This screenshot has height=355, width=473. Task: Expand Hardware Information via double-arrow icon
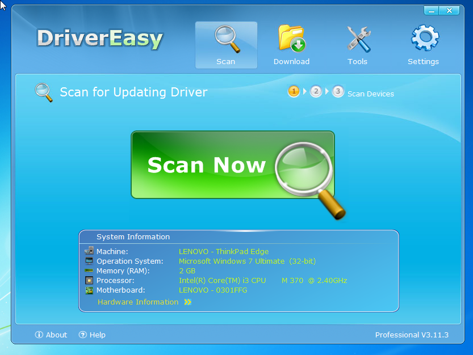pyautogui.click(x=187, y=302)
